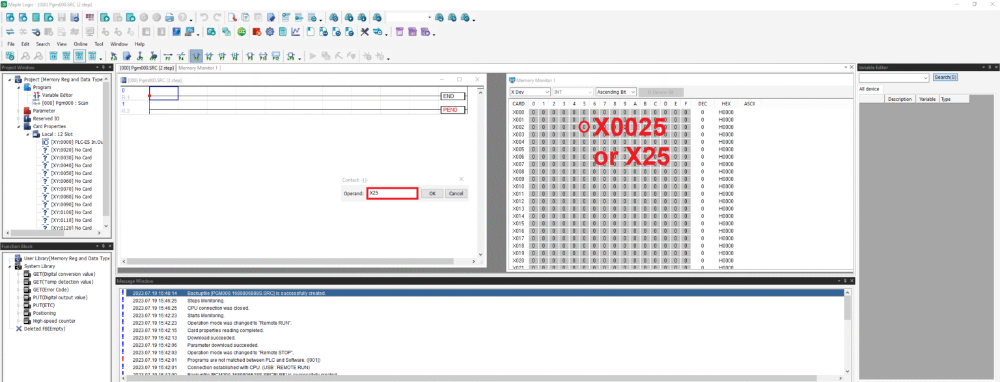The height and width of the screenshot is (382, 1000).
Task: Click the trend chart icon on the toolbar
Action: tap(295, 31)
